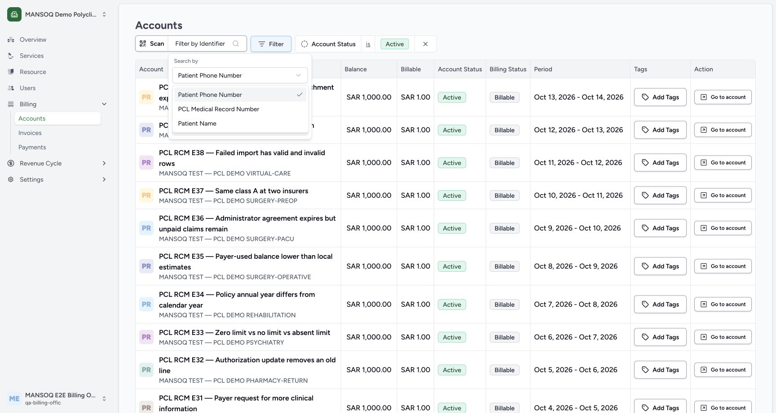Click the PR avatar of PCL RCM E37

(146, 195)
